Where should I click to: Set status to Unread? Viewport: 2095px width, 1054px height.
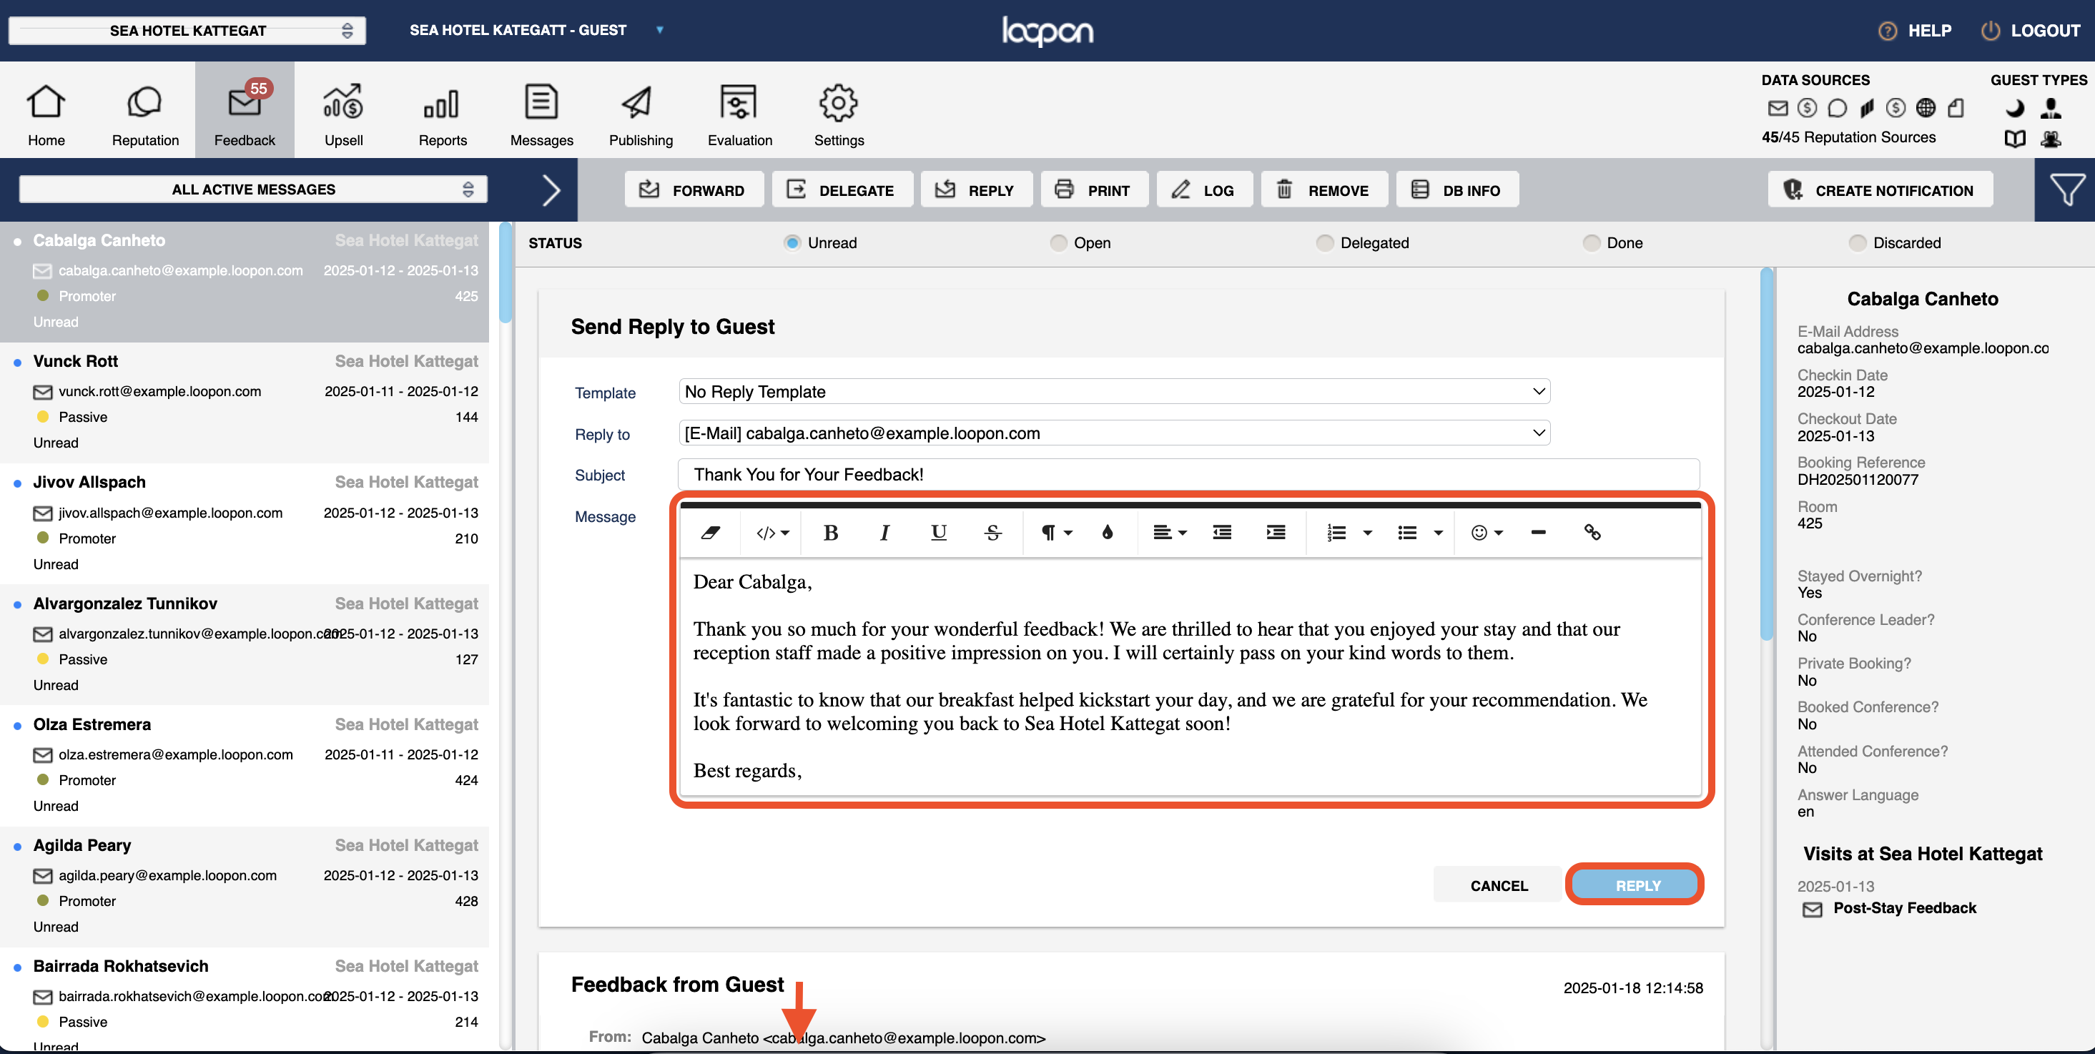pos(792,243)
